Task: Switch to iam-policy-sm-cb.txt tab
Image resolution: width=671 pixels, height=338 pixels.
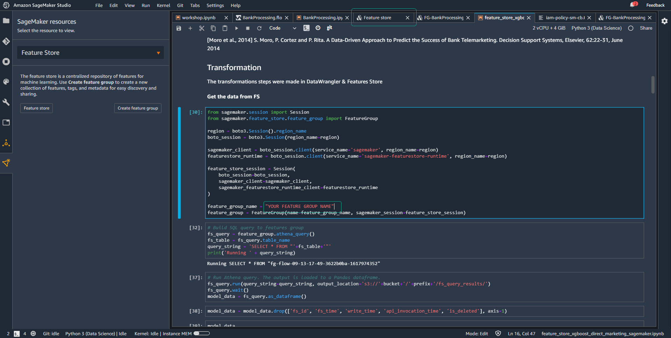Action: click(x=565, y=18)
